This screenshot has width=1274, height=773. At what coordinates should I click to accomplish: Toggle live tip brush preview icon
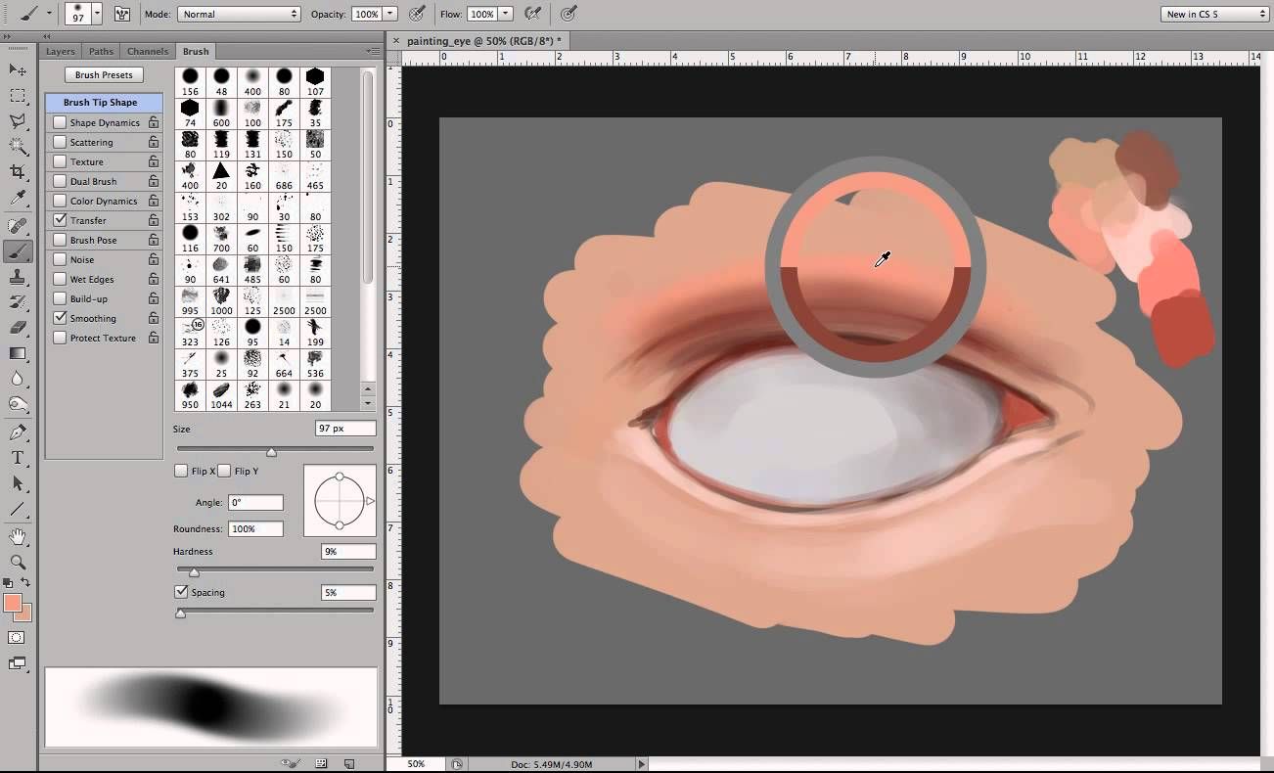click(x=291, y=763)
